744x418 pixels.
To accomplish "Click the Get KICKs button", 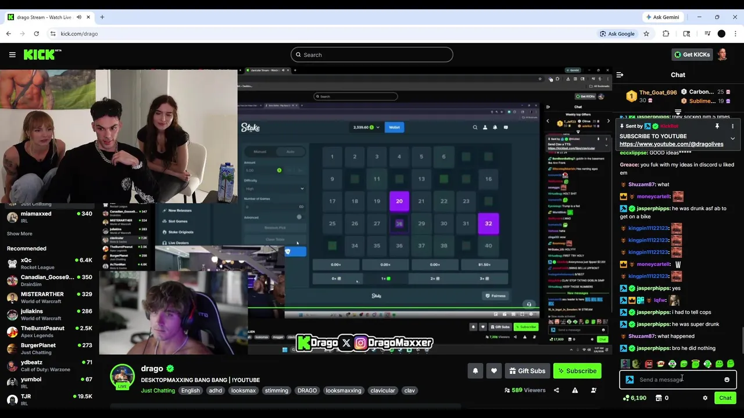I will pyautogui.click(x=692, y=55).
